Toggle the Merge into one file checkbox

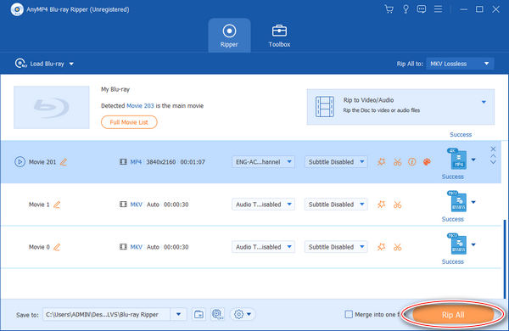coord(349,314)
